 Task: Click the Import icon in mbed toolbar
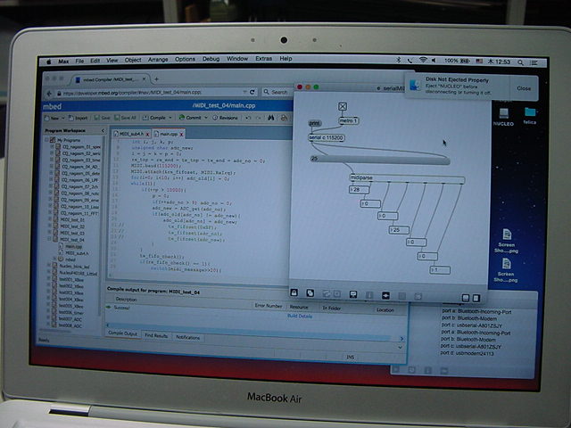(x=78, y=118)
